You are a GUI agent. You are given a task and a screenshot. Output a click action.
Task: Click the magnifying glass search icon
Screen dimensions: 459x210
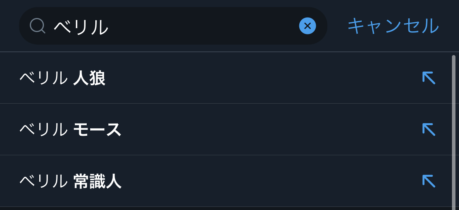point(37,26)
